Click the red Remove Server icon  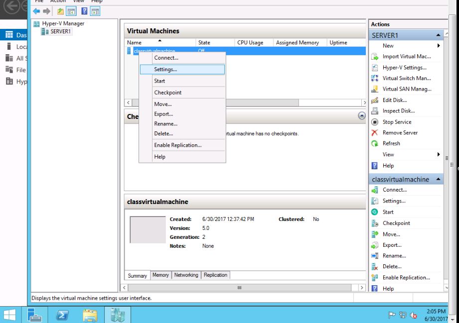coord(375,133)
